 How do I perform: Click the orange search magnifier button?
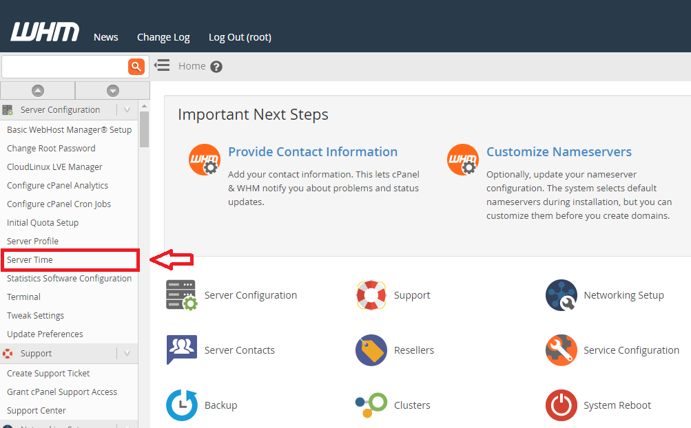click(136, 67)
